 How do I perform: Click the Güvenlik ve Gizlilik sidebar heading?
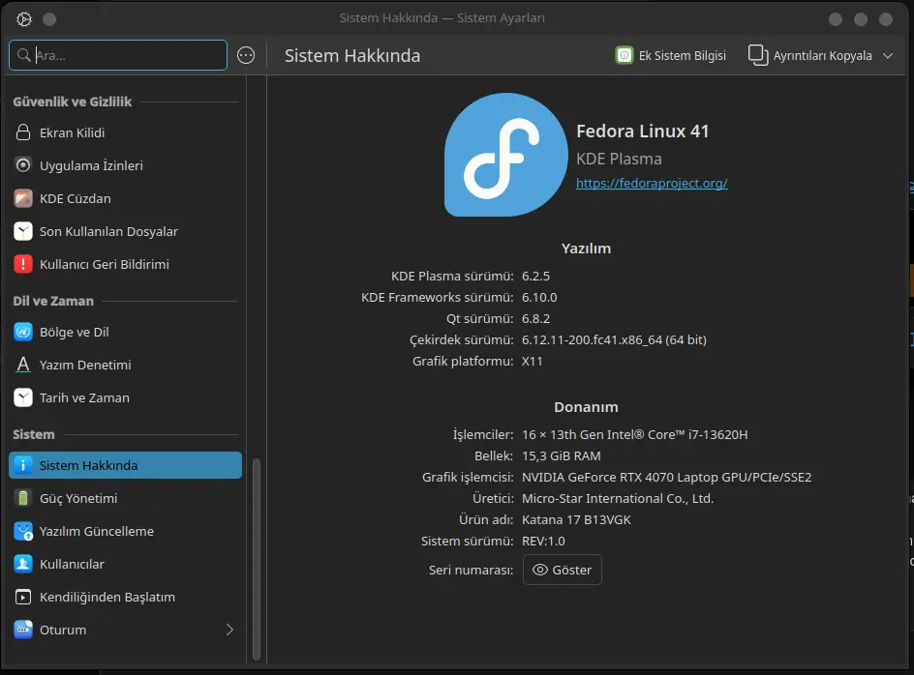[73, 102]
